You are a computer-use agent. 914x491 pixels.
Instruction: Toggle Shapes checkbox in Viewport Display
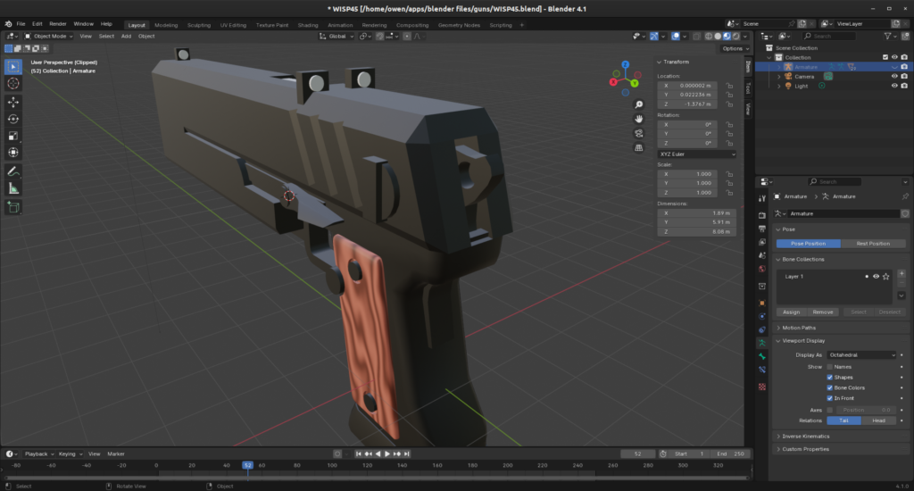coord(829,378)
